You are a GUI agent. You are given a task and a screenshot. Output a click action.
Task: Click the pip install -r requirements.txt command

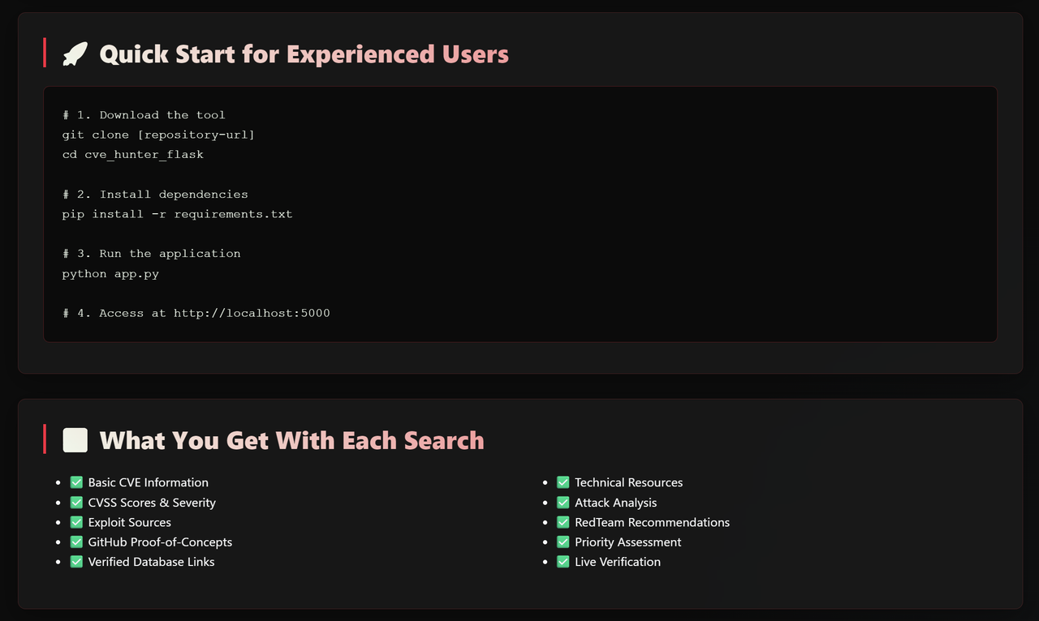(x=177, y=214)
